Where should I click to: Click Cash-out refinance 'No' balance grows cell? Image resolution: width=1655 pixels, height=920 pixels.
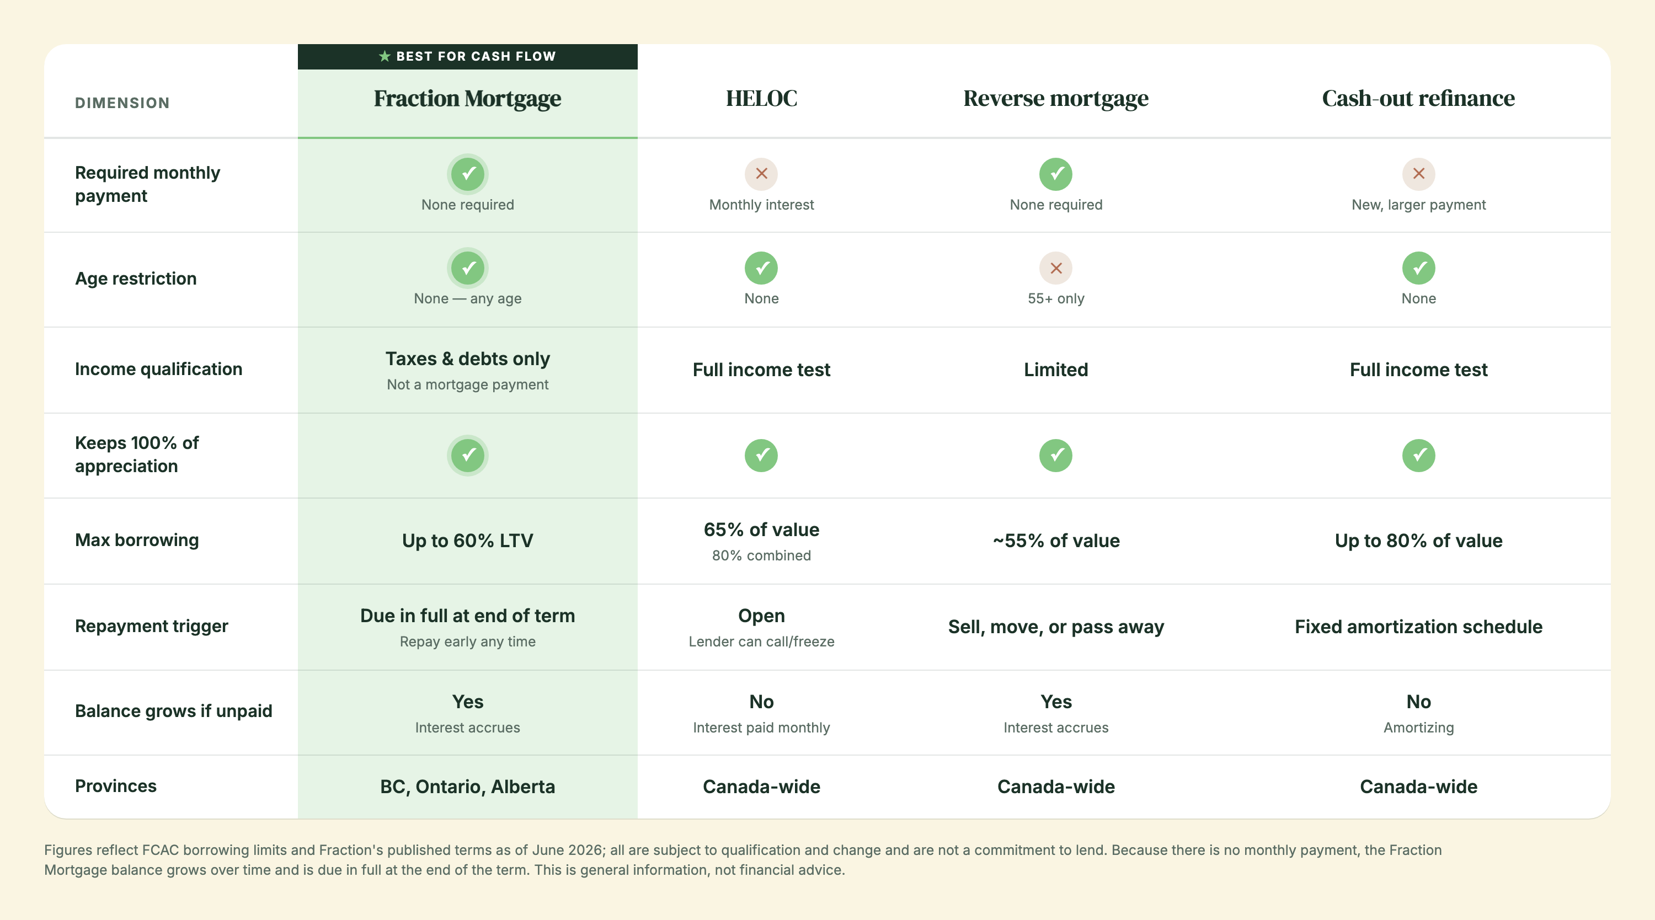click(1418, 702)
